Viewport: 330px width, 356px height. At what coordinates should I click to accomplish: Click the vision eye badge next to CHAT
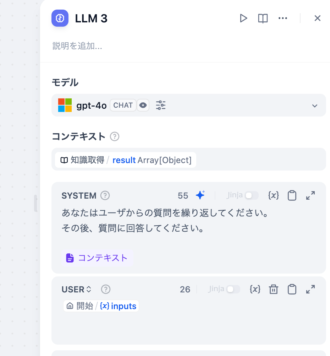click(143, 106)
